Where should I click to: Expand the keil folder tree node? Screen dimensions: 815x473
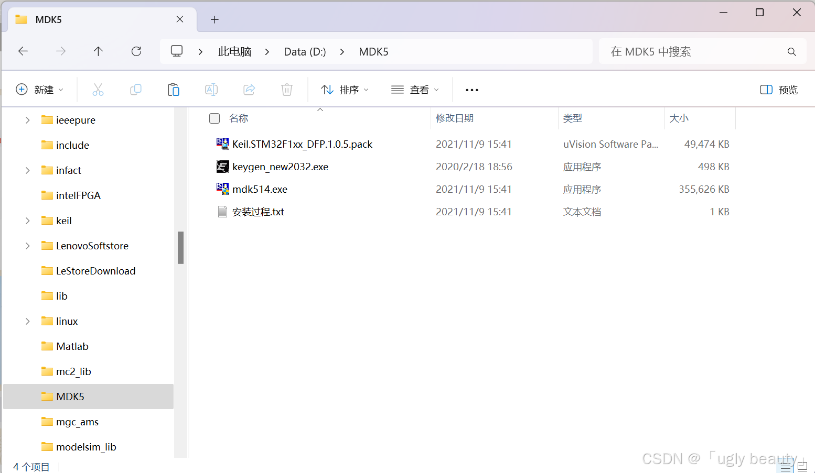(28, 221)
